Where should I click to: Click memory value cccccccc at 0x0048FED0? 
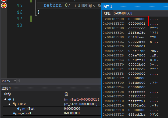(137, 28)
